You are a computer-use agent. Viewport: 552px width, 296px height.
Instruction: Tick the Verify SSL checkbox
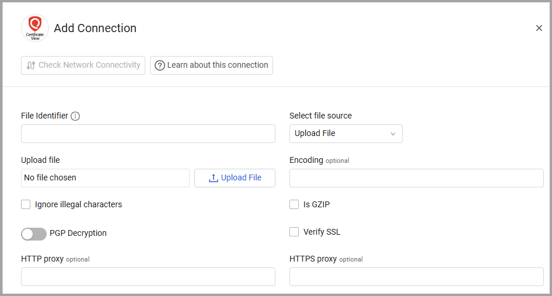point(294,232)
